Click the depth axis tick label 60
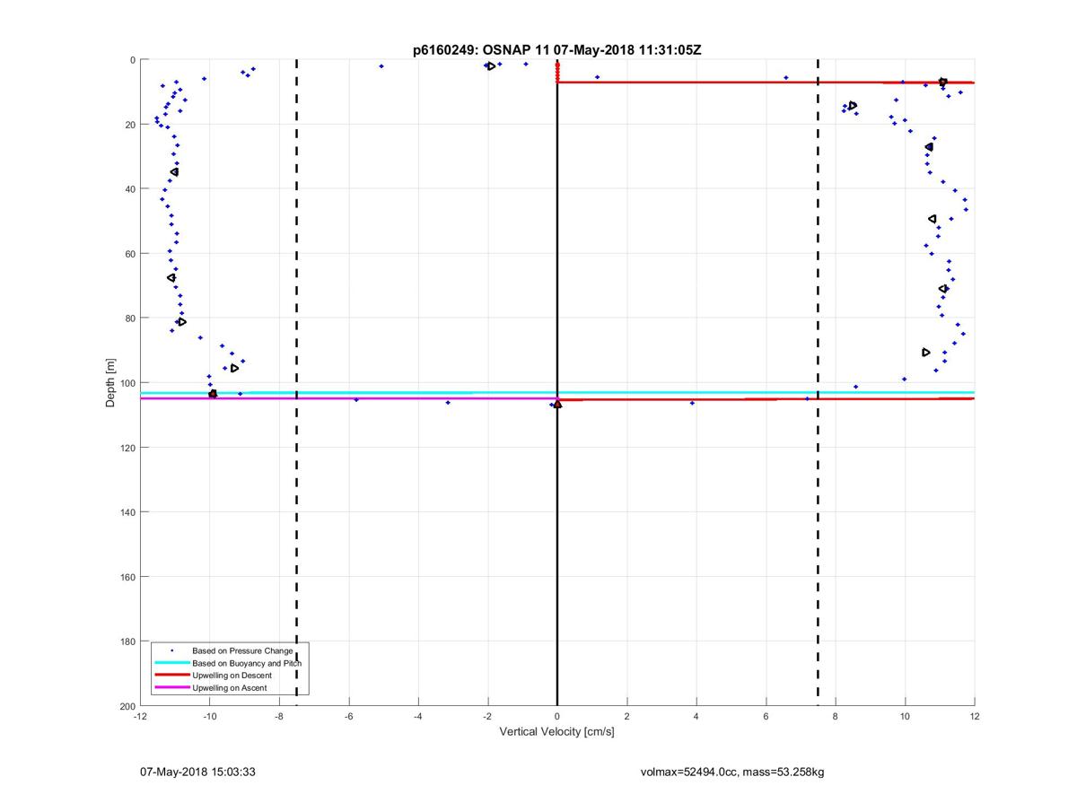1077x794 pixels. tap(129, 254)
